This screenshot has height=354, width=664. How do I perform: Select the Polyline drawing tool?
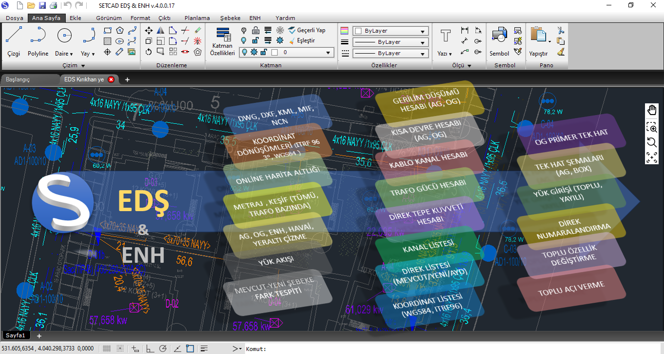[38, 41]
